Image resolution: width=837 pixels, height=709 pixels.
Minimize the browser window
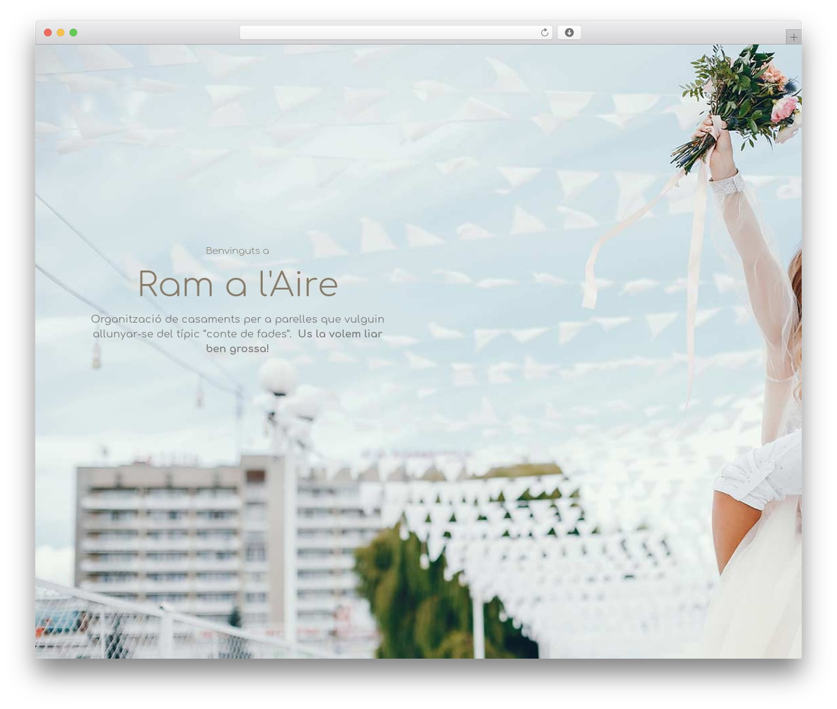pyautogui.click(x=60, y=33)
